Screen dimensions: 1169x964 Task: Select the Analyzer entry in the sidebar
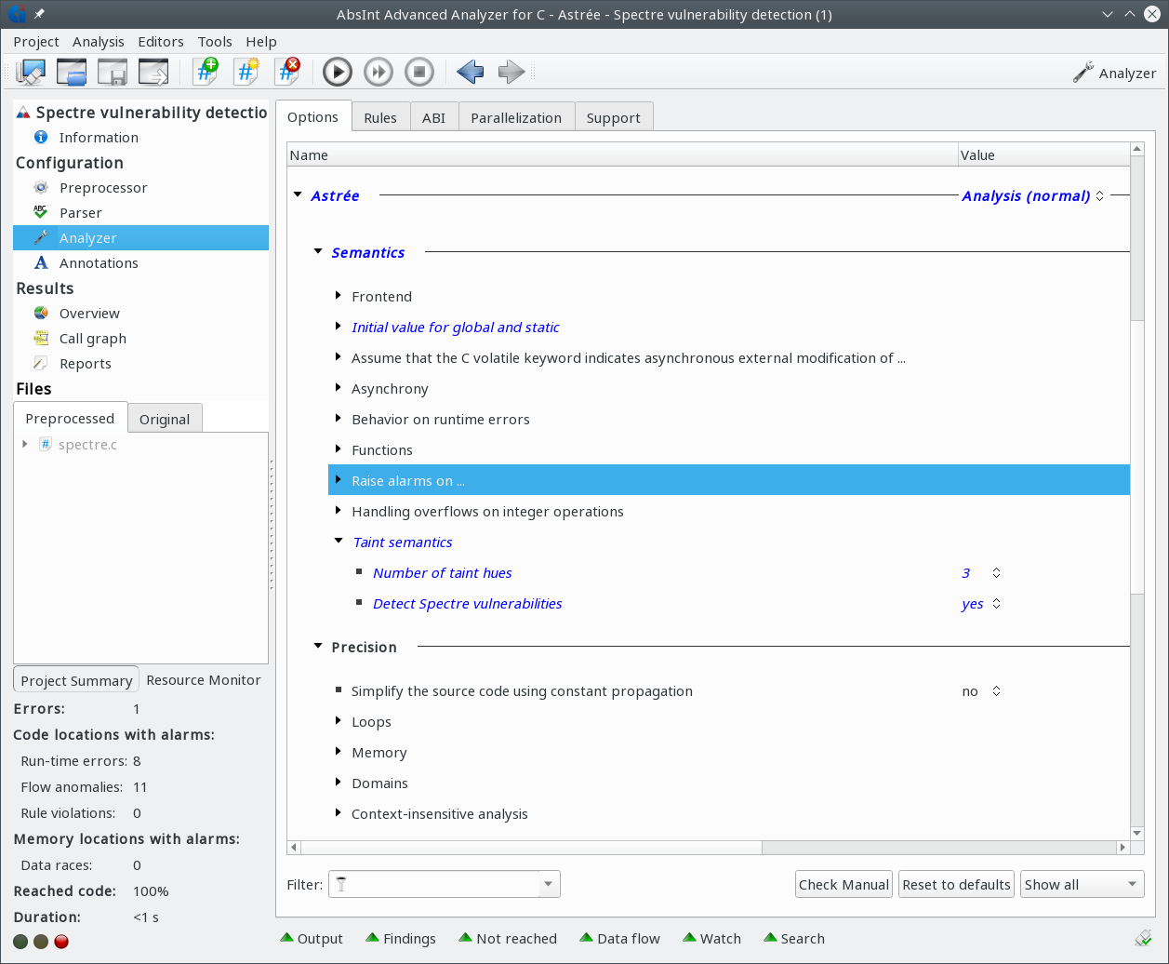coord(140,238)
